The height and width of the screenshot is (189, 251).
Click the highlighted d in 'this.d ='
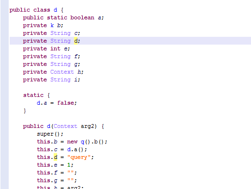pyautogui.click(x=56, y=157)
